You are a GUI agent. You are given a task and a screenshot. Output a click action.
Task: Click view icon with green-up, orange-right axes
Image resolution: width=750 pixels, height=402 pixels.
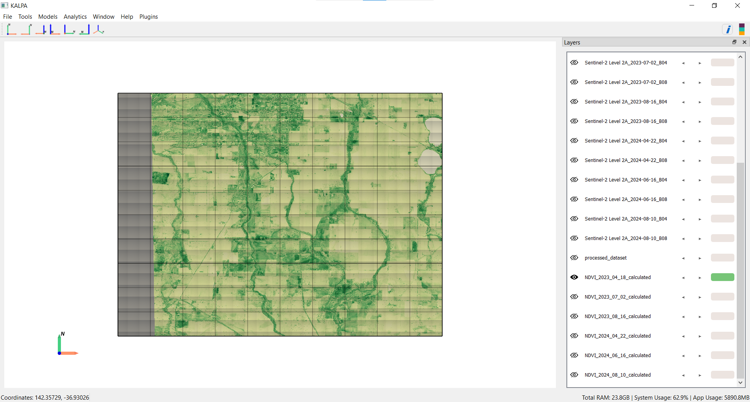pyautogui.click(x=11, y=30)
